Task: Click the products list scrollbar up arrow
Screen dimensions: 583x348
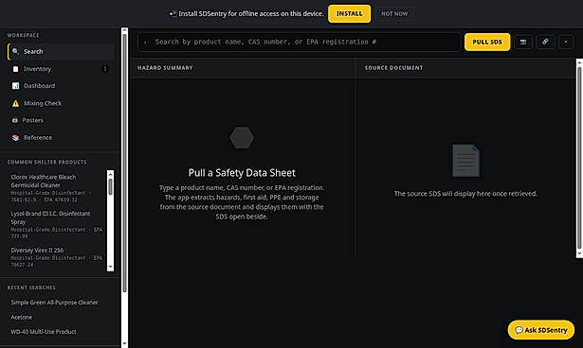Action: click(x=110, y=174)
